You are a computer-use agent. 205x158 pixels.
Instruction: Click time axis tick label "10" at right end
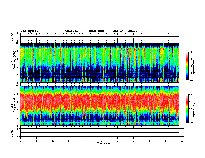(182, 141)
